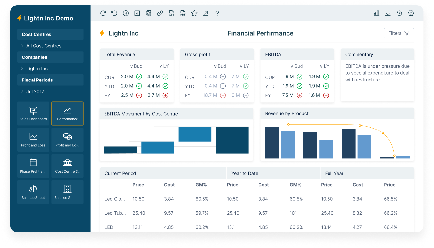Export the report as XLS file
Viewport: 434px width, 248px height.
click(172, 13)
